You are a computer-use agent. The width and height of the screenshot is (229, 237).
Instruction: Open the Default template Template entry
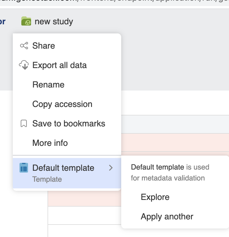[x=67, y=173]
